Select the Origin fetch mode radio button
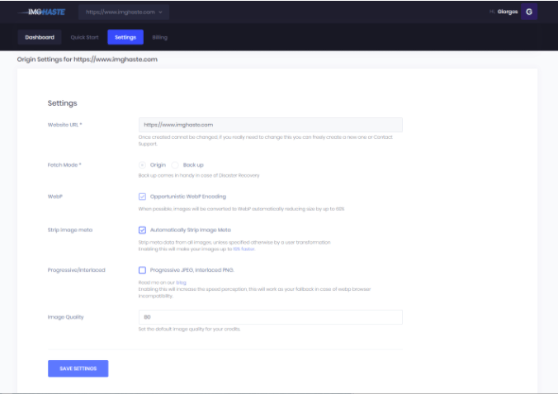 click(x=143, y=165)
